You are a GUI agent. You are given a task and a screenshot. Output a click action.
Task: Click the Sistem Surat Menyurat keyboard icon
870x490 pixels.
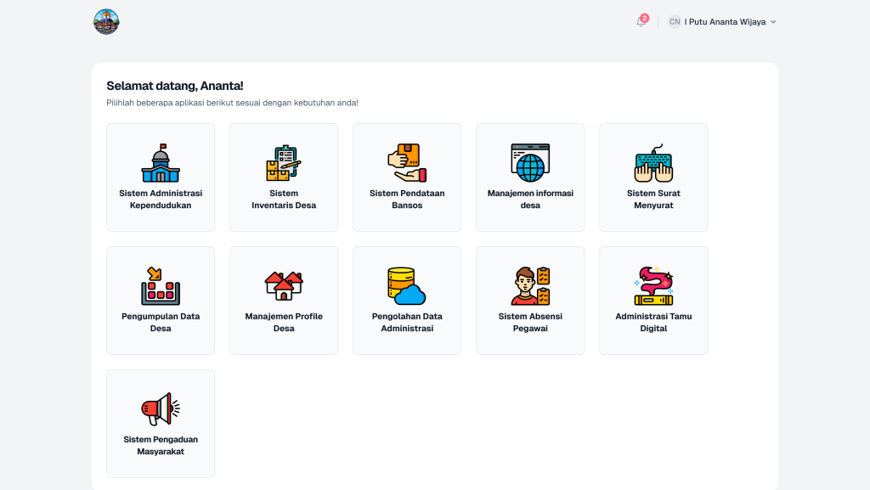click(x=653, y=163)
